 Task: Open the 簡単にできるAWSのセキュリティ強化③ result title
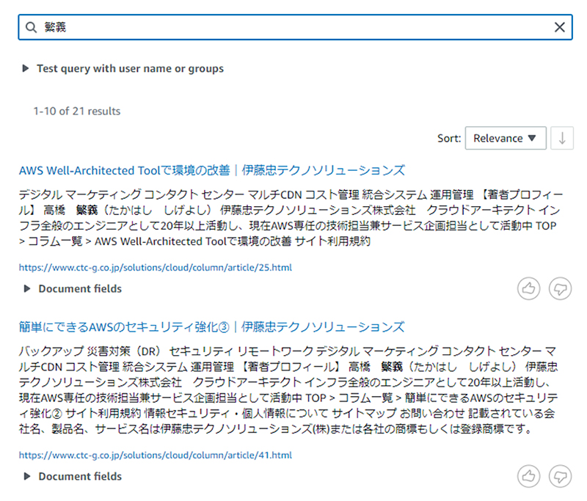pyautogui.click(x=211, y=327)
